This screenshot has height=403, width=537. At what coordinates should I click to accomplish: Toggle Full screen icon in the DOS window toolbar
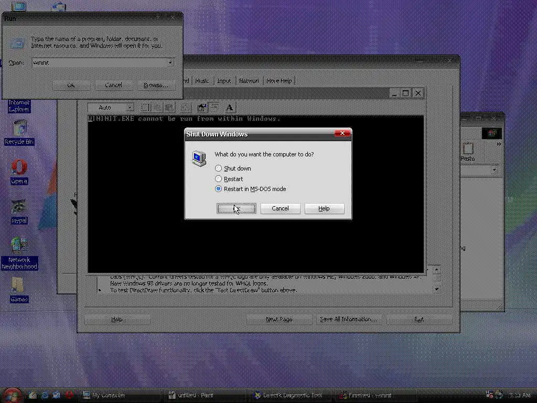click(x=186, y=107)
